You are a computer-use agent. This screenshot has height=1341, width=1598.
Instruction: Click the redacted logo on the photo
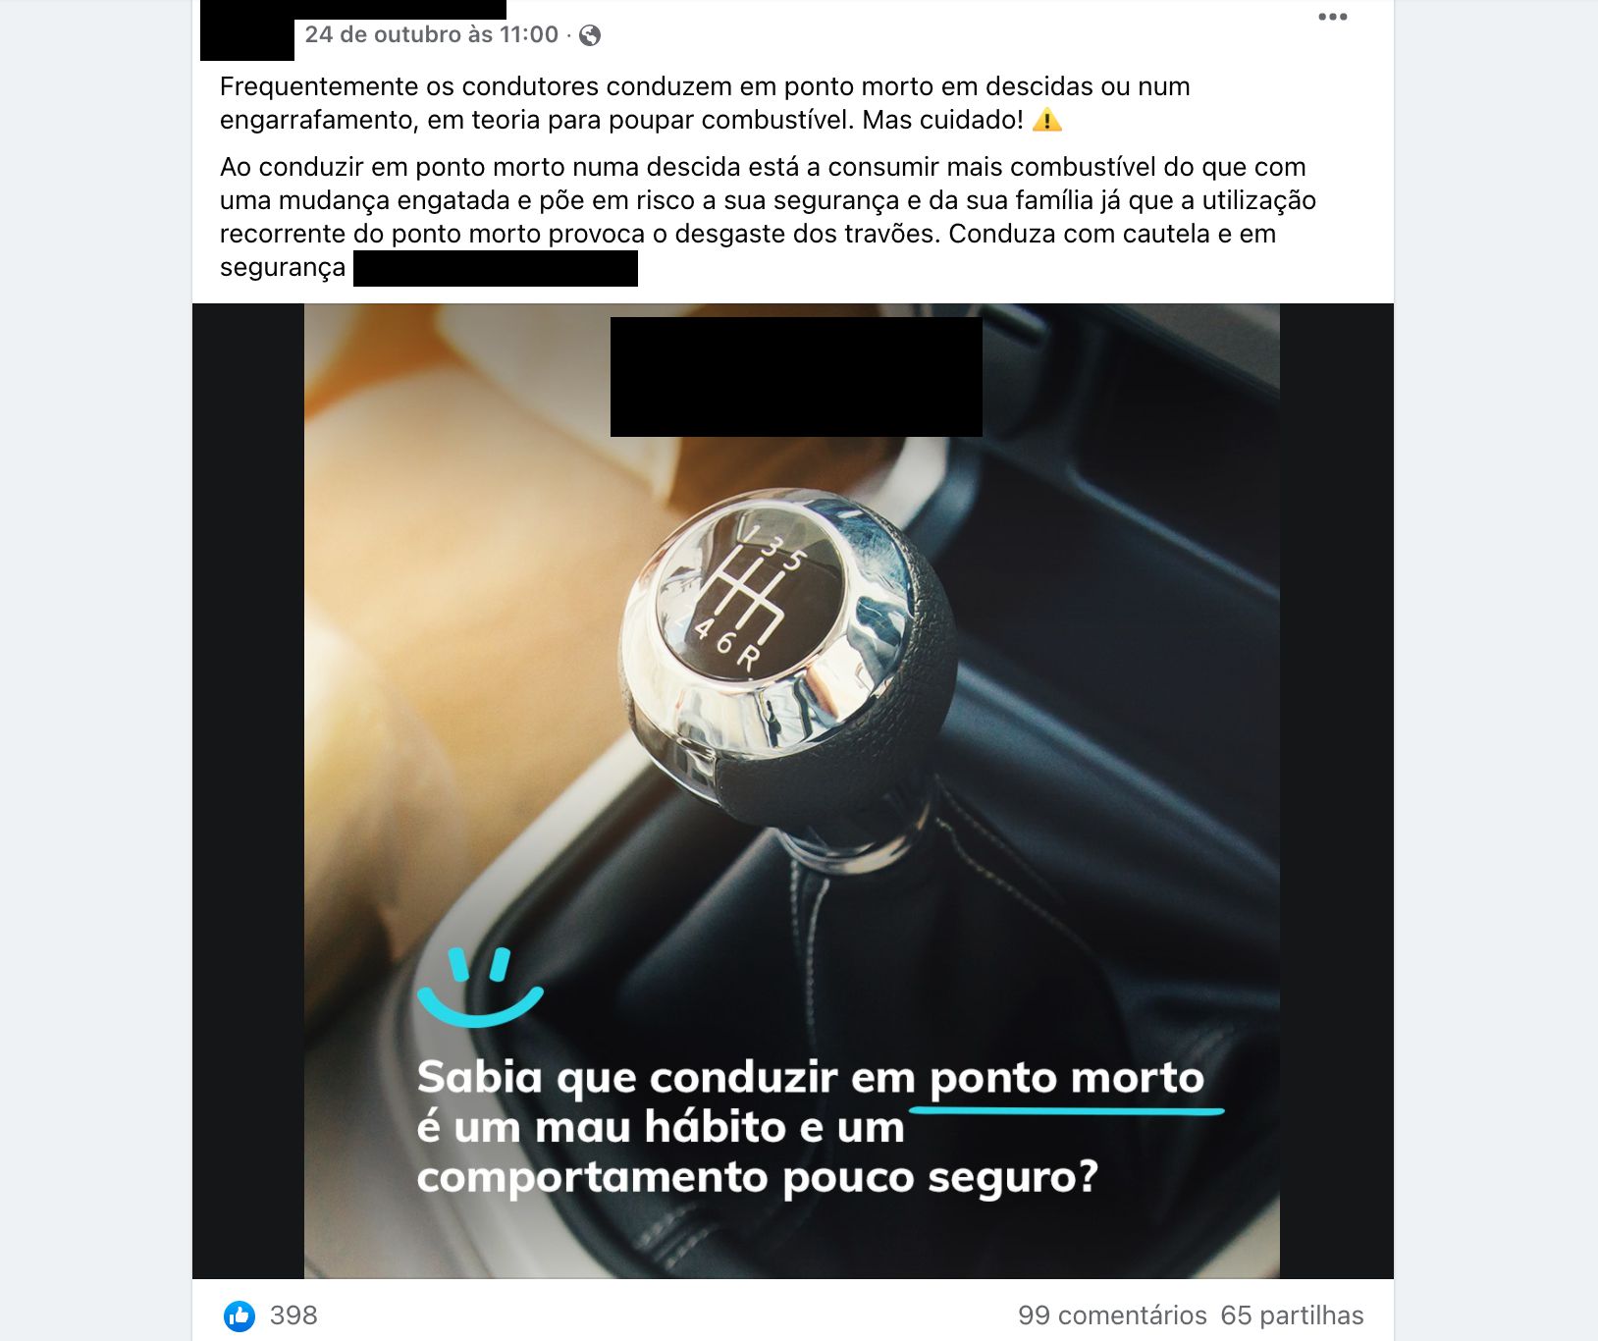point(796,377)
